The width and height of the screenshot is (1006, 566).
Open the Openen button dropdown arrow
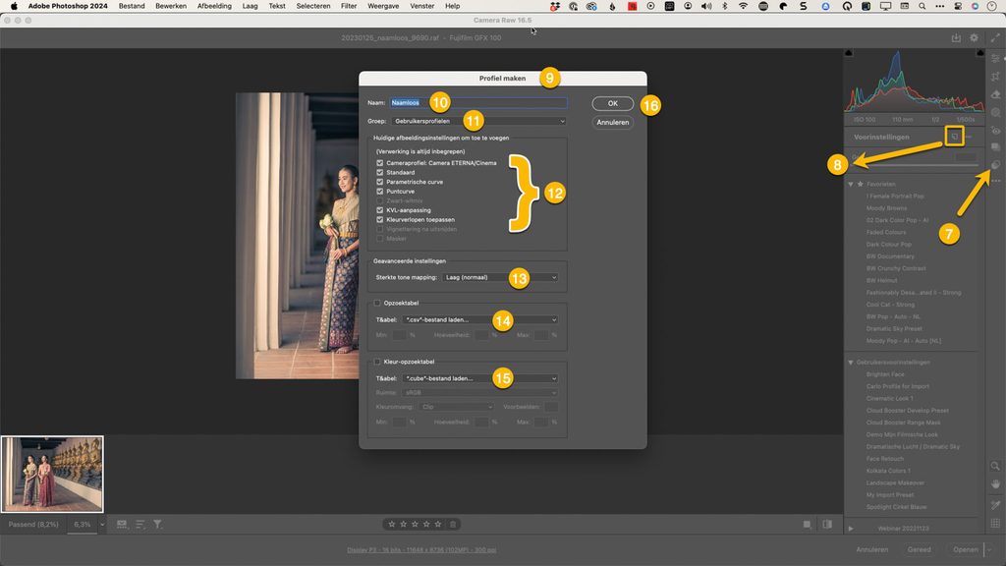tap(988, 549)
